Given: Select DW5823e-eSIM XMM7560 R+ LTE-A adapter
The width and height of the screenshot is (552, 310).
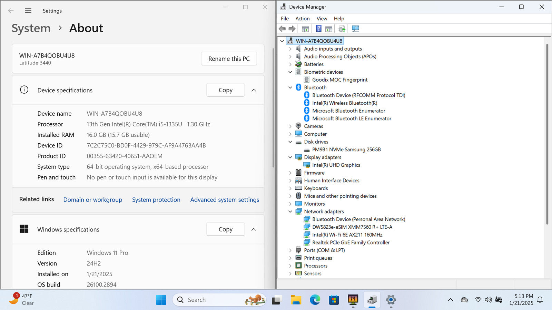Looking at the screenshot, I should click(352, 227).
